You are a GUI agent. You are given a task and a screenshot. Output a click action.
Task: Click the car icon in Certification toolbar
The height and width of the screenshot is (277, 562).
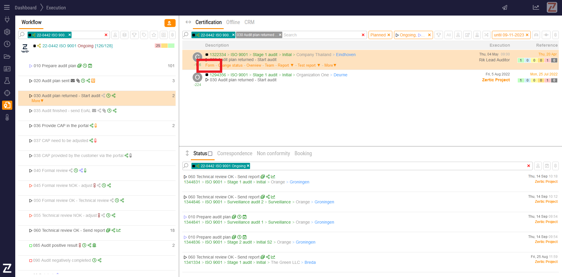[x=536, y=35]
